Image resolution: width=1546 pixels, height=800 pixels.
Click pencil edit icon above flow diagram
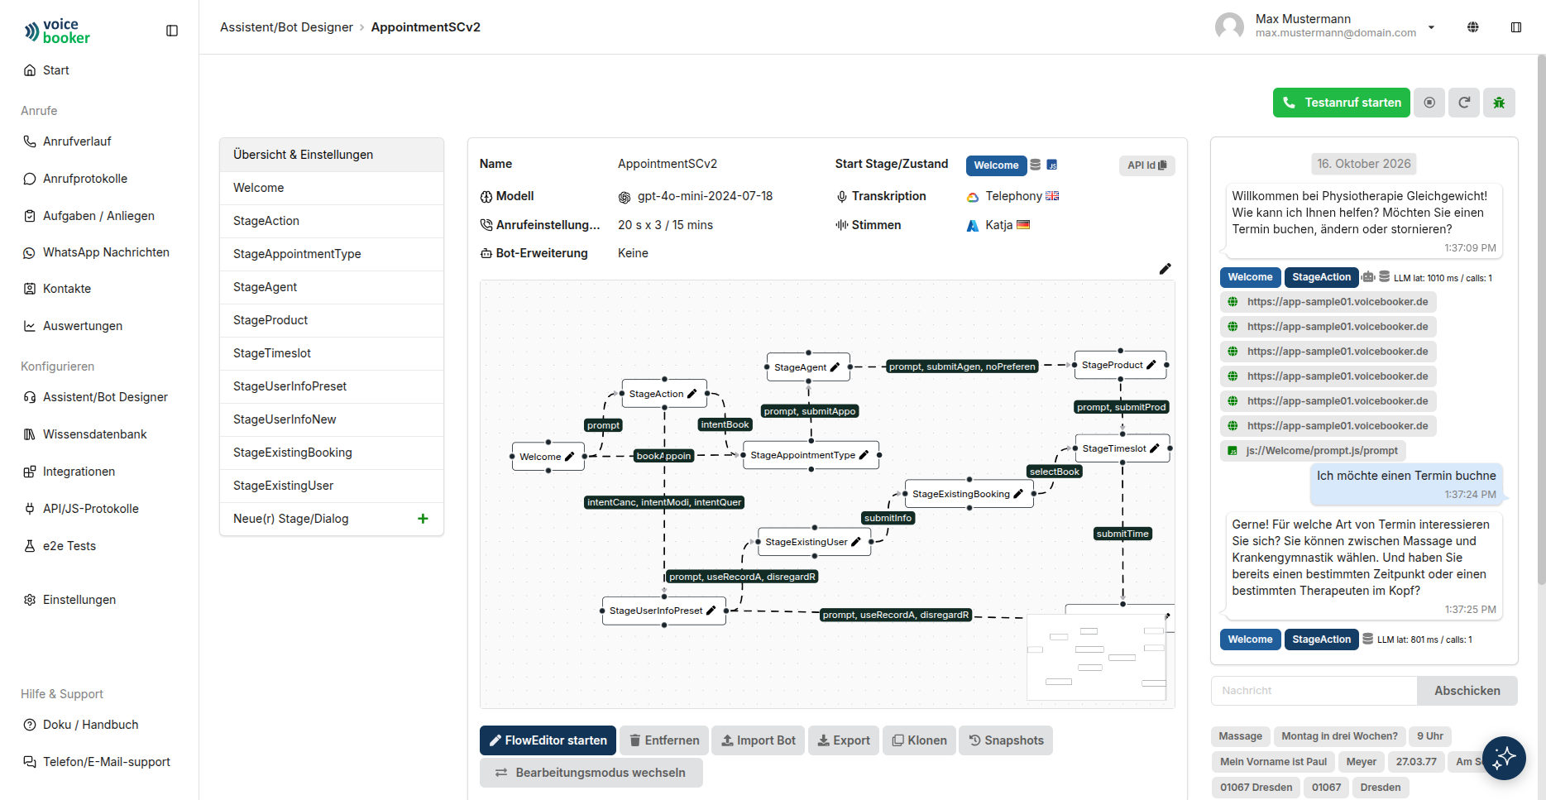1165,268
